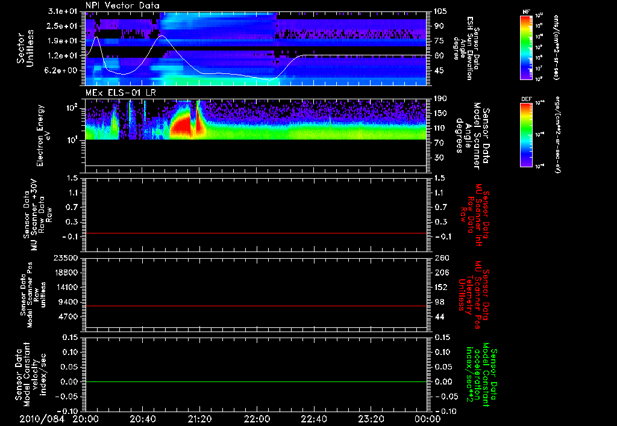Viewport: 617px width, 426px height.
Task: Click the 4700 scanner position tick
Action: (69, 316)
